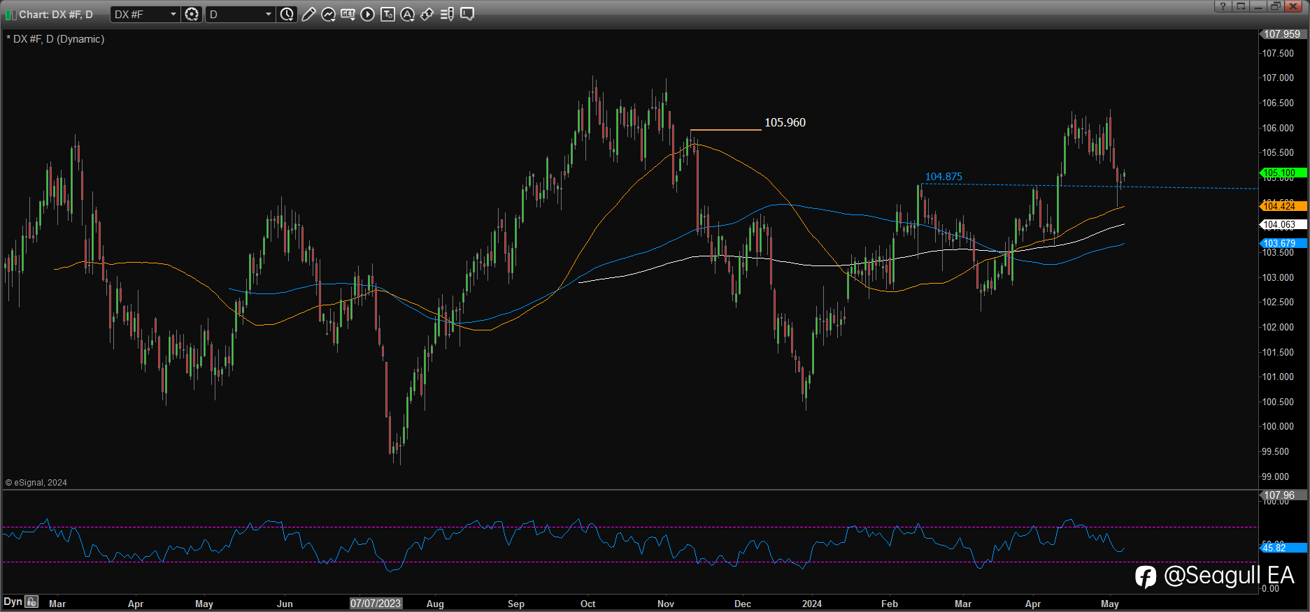This screenshot has height=612, width=1310.
Task: Expand the DX #F symbol dropdown
Action: (173, 14)
